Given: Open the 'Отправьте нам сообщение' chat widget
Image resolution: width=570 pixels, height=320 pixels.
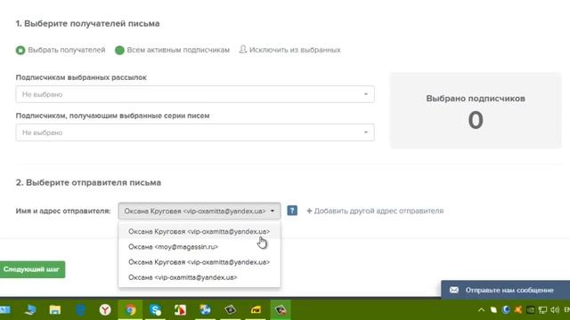Looking at the screenshot, I should pyautogui.click(x=505, y=290).
